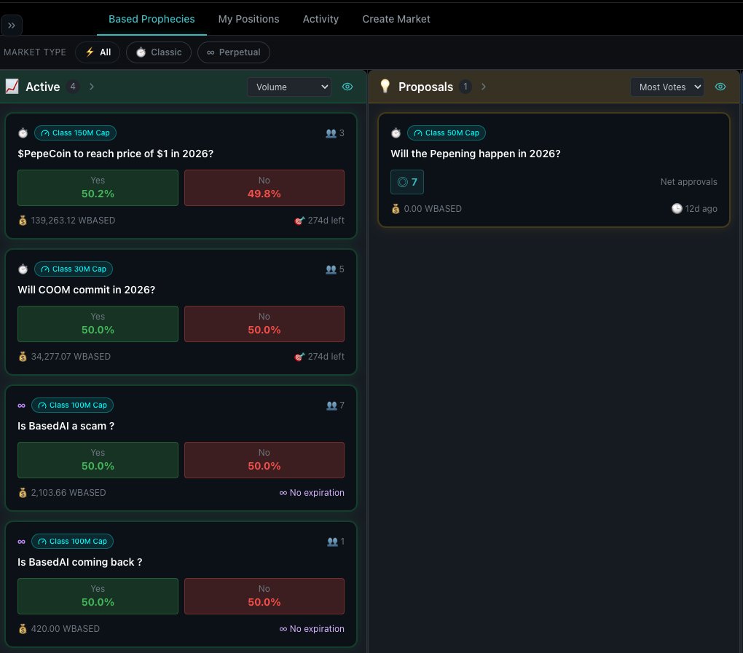Viewport: 743px width, 653px height.
Task: Click the Active chart icon
Action: [12, 87]
